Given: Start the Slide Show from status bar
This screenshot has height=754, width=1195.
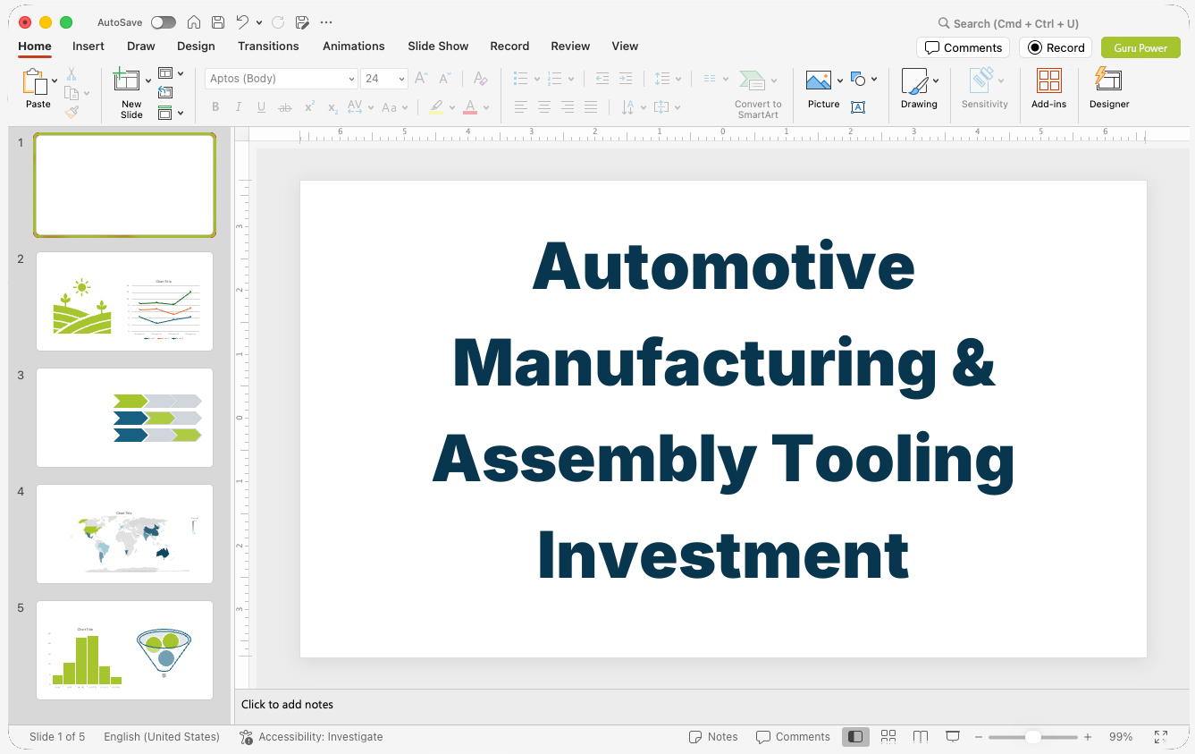Looking at the screenshot, I should point(953,736).
